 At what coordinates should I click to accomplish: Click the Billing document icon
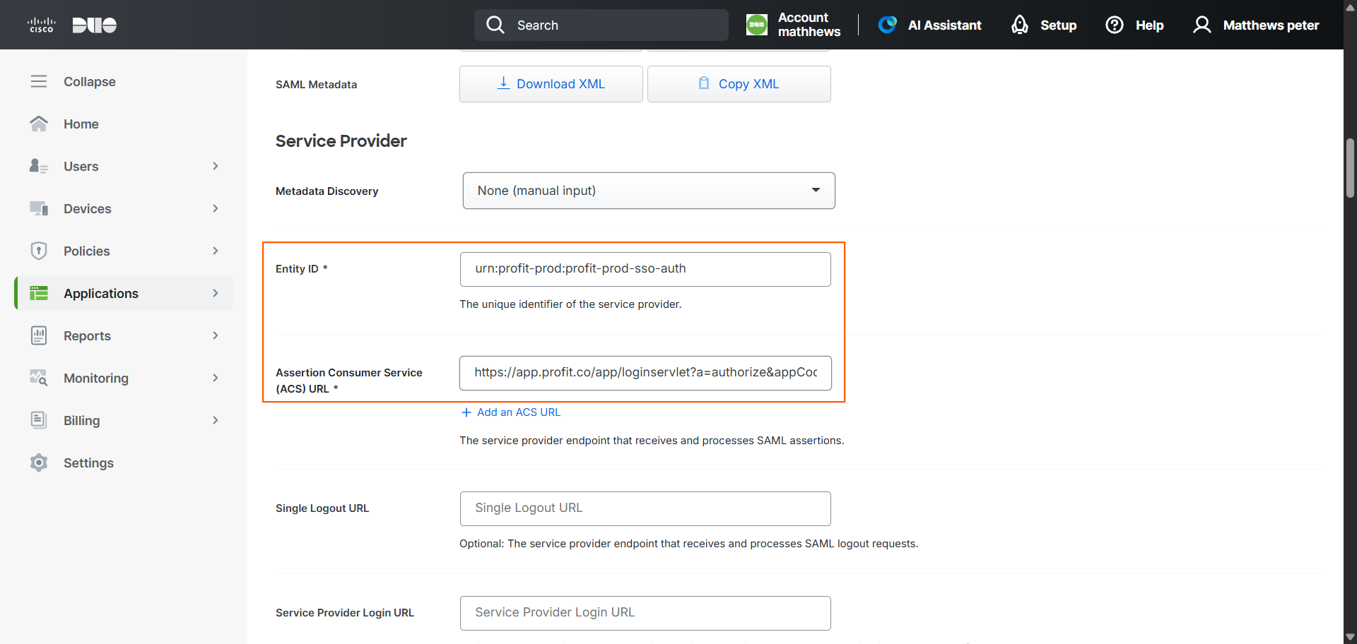tap(39, 420)
